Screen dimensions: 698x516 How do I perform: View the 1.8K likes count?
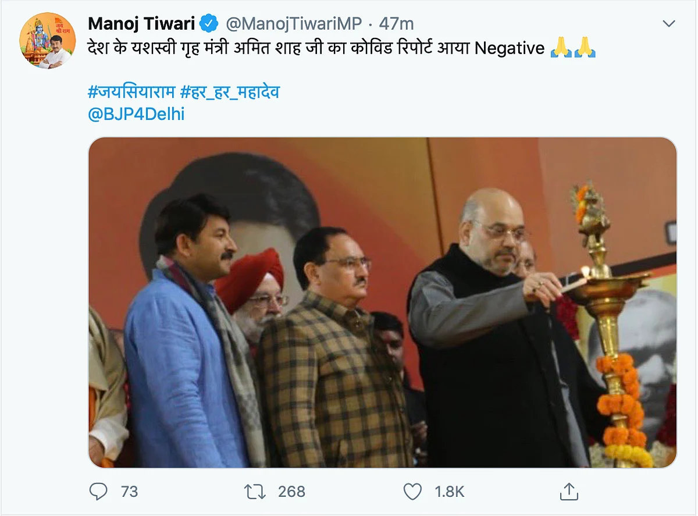click(x=450, y=492)
